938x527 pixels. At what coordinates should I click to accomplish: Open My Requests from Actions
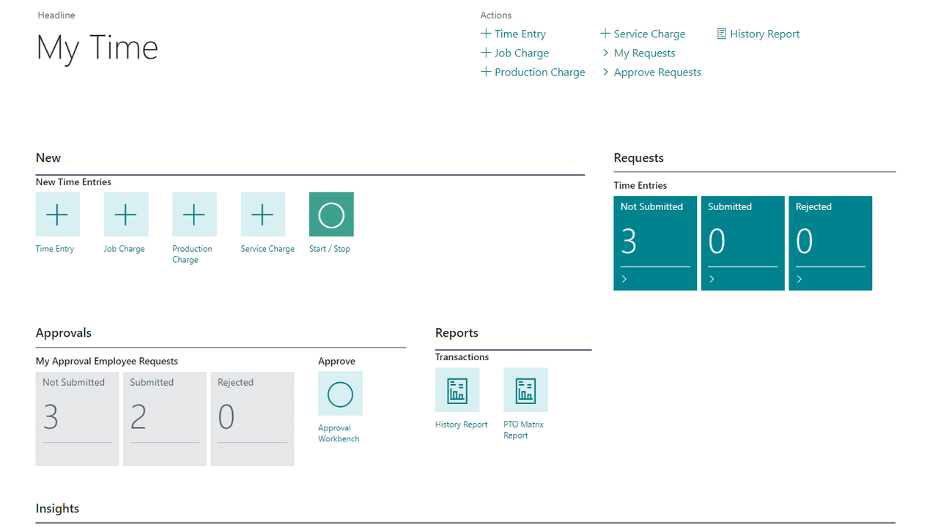(x=643, y=53)
